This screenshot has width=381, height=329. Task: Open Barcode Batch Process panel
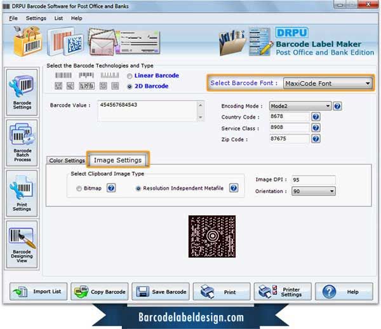point(22,143)
